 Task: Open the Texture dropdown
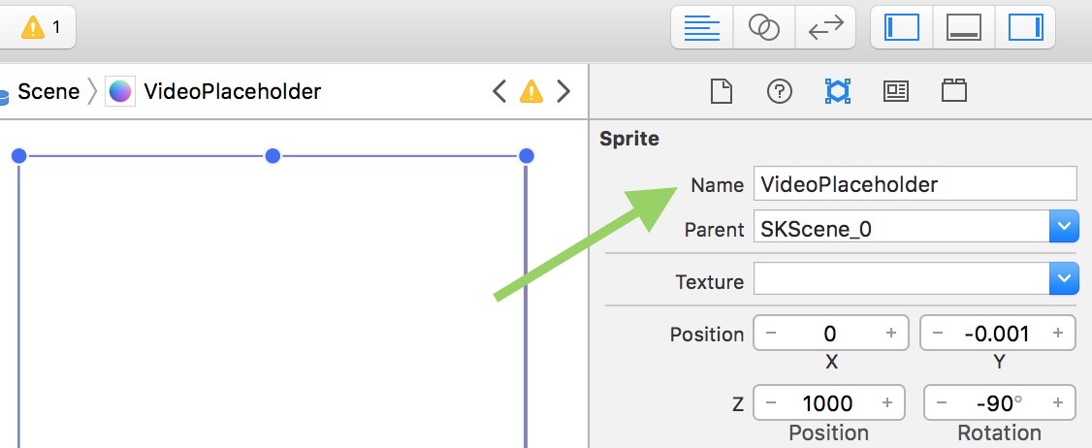point(1064,281)
